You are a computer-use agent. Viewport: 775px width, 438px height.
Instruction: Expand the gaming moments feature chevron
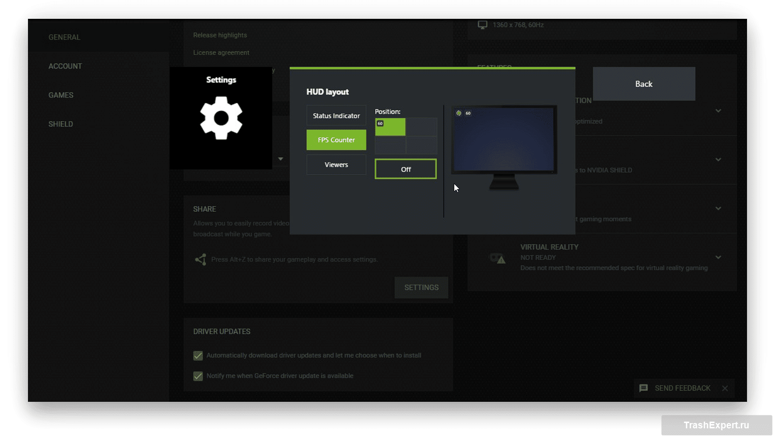tap(718, 208)
